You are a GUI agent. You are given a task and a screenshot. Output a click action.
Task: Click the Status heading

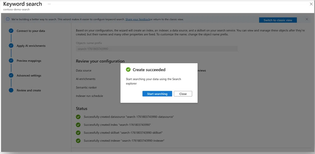82,108
